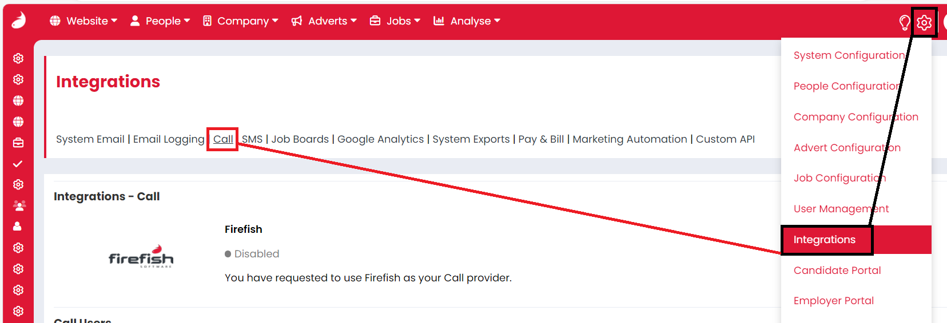Expand the Adverts menu
This screenshot has height=323, width=947.
(x=324, y=21)
